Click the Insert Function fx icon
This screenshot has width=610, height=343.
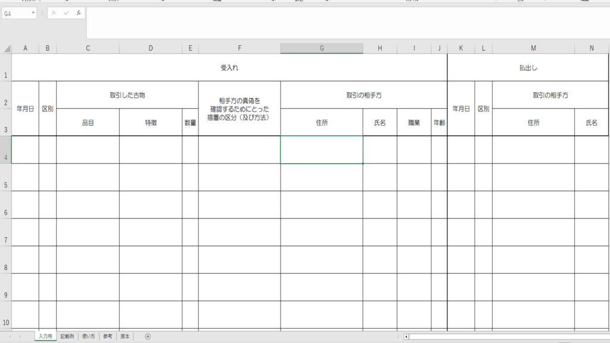pos(78,13)
